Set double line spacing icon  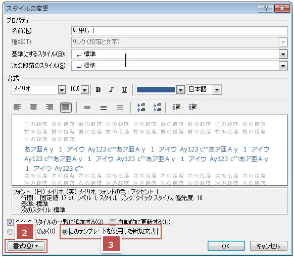pyautogui.click(x=120, y=108)
